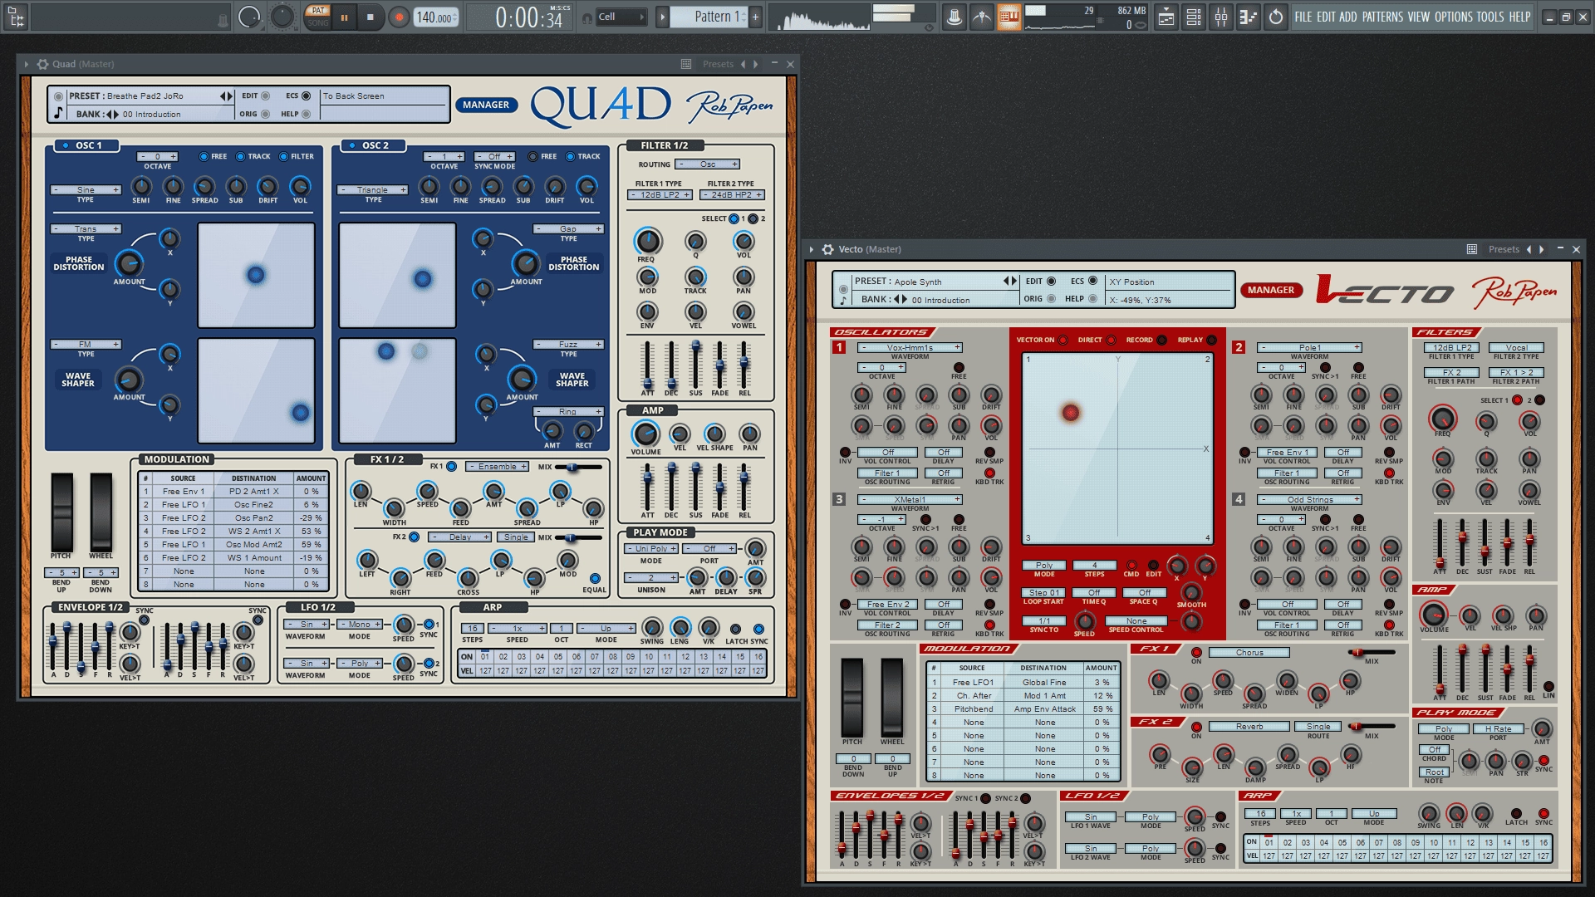Click Quad OSC 1 VOL knob
This screenshot has height=897, width=1595.
[300, 186]
